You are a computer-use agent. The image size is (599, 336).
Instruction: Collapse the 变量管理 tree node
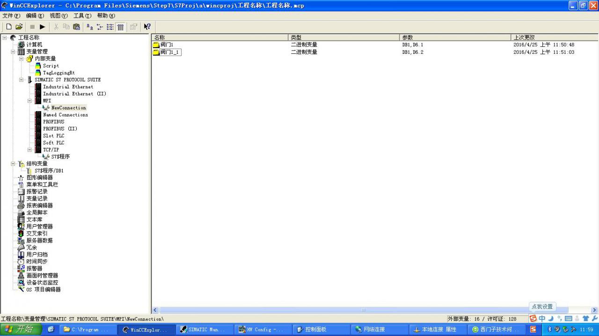coord(13,51)
